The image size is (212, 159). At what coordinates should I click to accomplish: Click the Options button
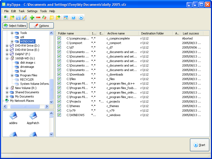[x=42, y=25]
